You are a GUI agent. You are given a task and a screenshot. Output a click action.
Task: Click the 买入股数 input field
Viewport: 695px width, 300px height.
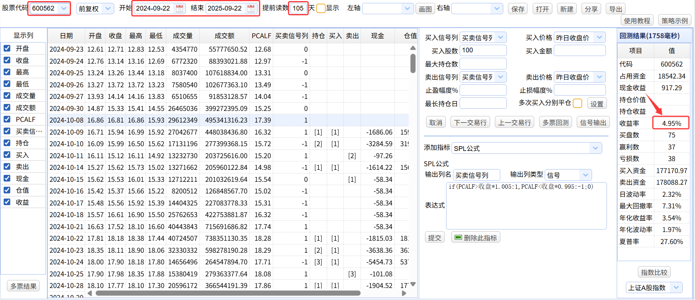tap(483, 50)
